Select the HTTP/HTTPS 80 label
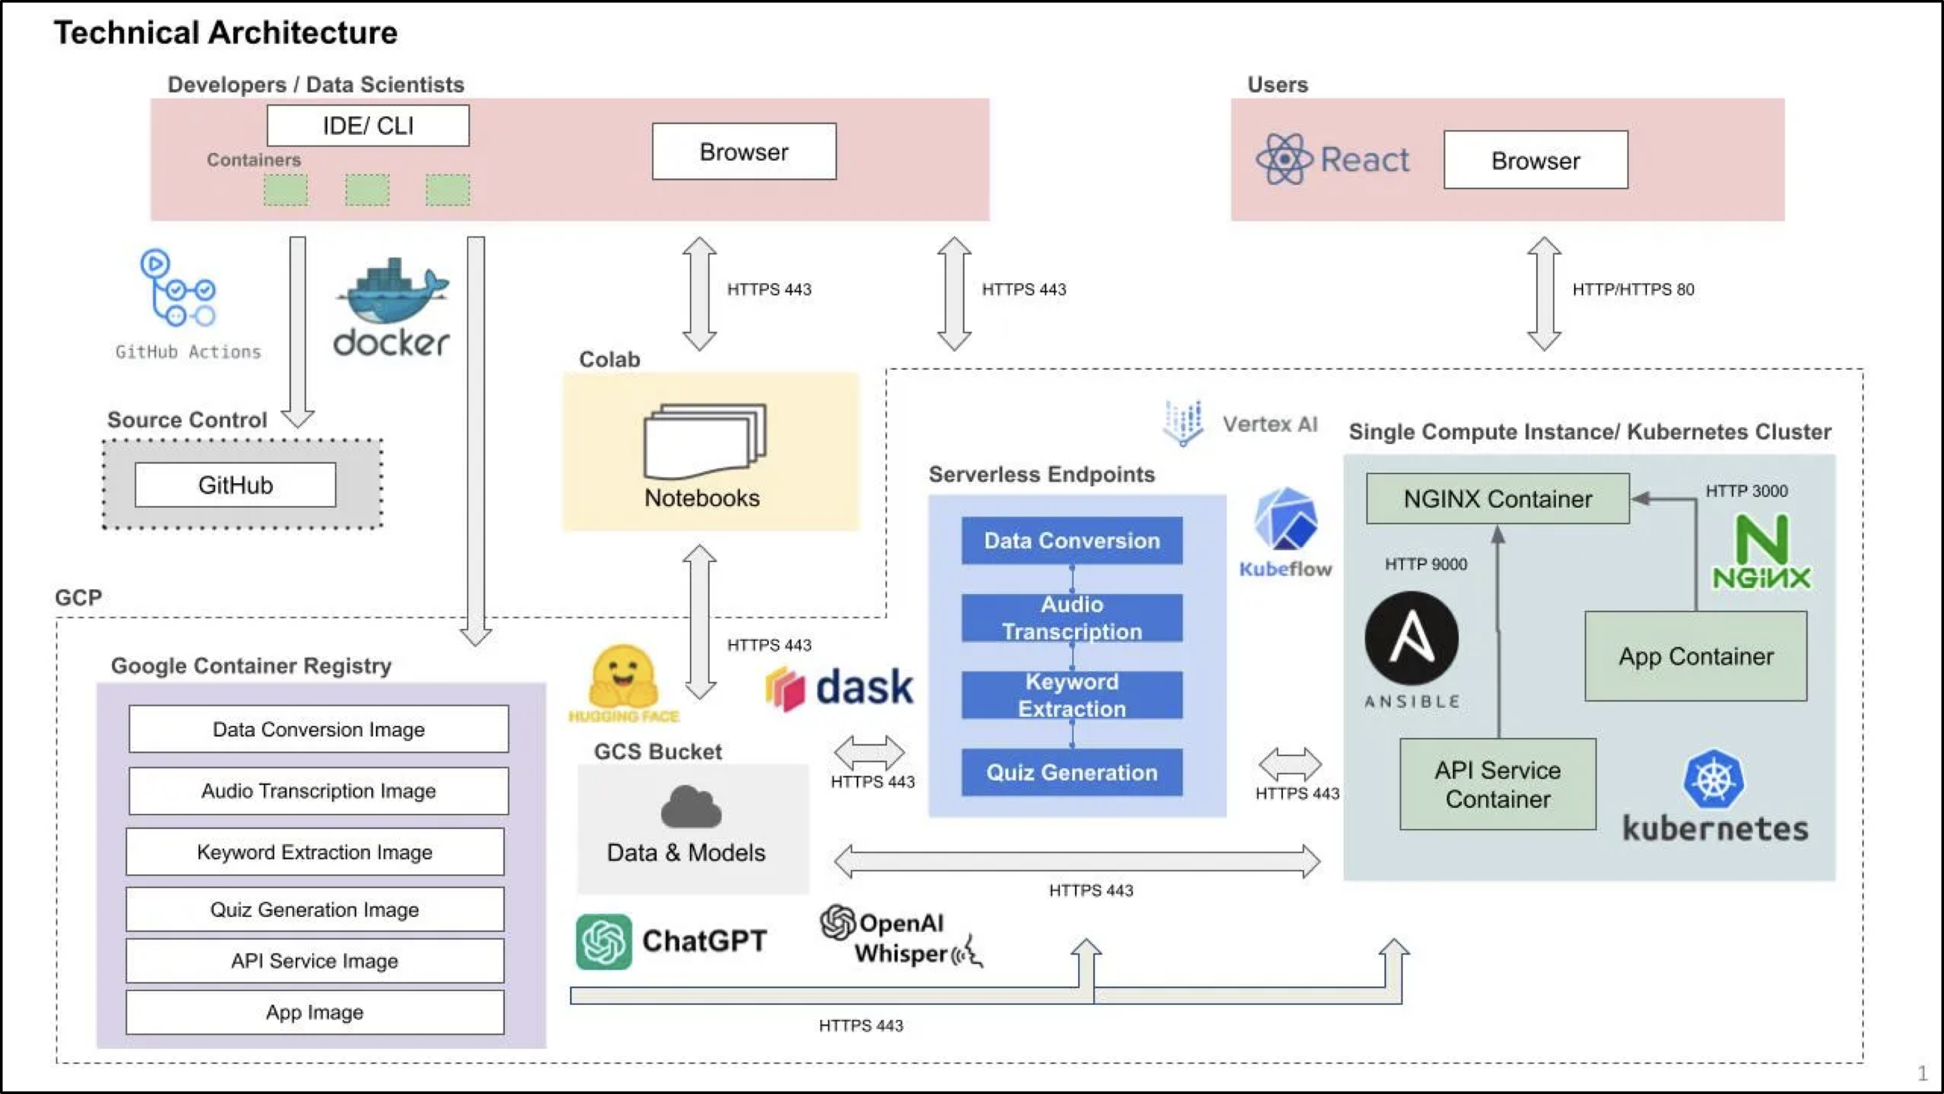Screen dimensions: 1944x1094 click(1633, 290)
